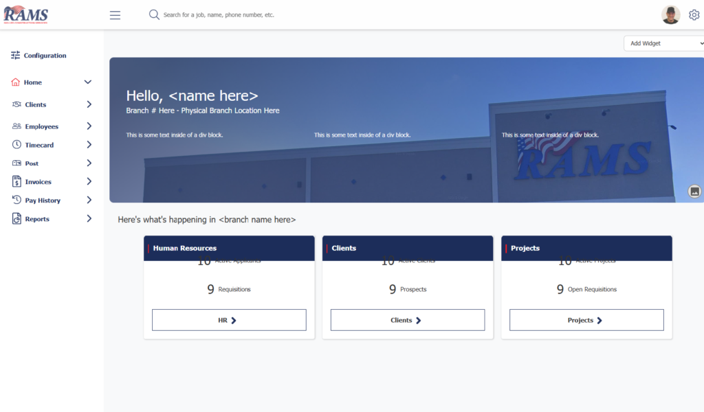Focus the job search input field
This screenshot has height=412, width=704.
(x=275, y=15)
